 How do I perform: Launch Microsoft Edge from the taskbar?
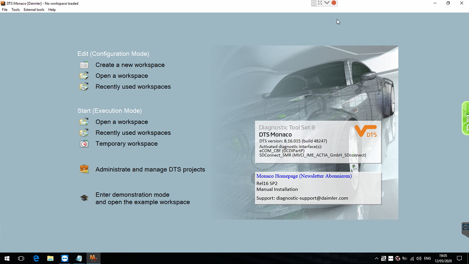pos(36,258)
